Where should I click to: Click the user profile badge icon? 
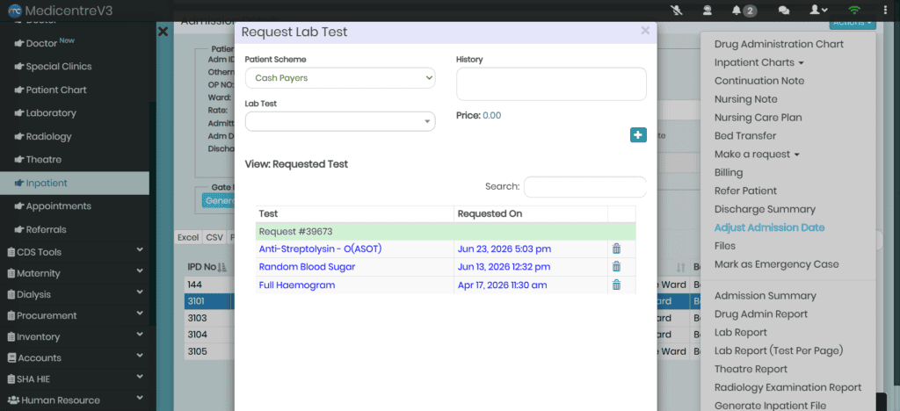point(708,11)
